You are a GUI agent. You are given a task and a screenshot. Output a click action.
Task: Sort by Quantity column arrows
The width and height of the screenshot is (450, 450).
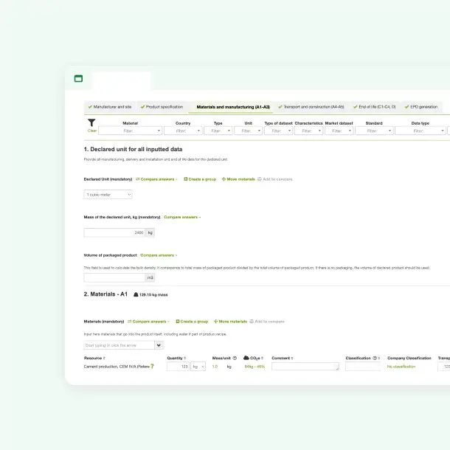point(185,359)
